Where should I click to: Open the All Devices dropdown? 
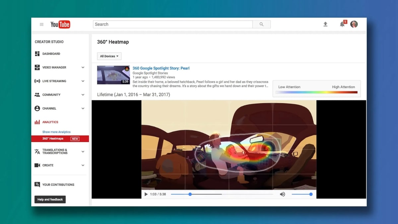click(x=109, y=56)
